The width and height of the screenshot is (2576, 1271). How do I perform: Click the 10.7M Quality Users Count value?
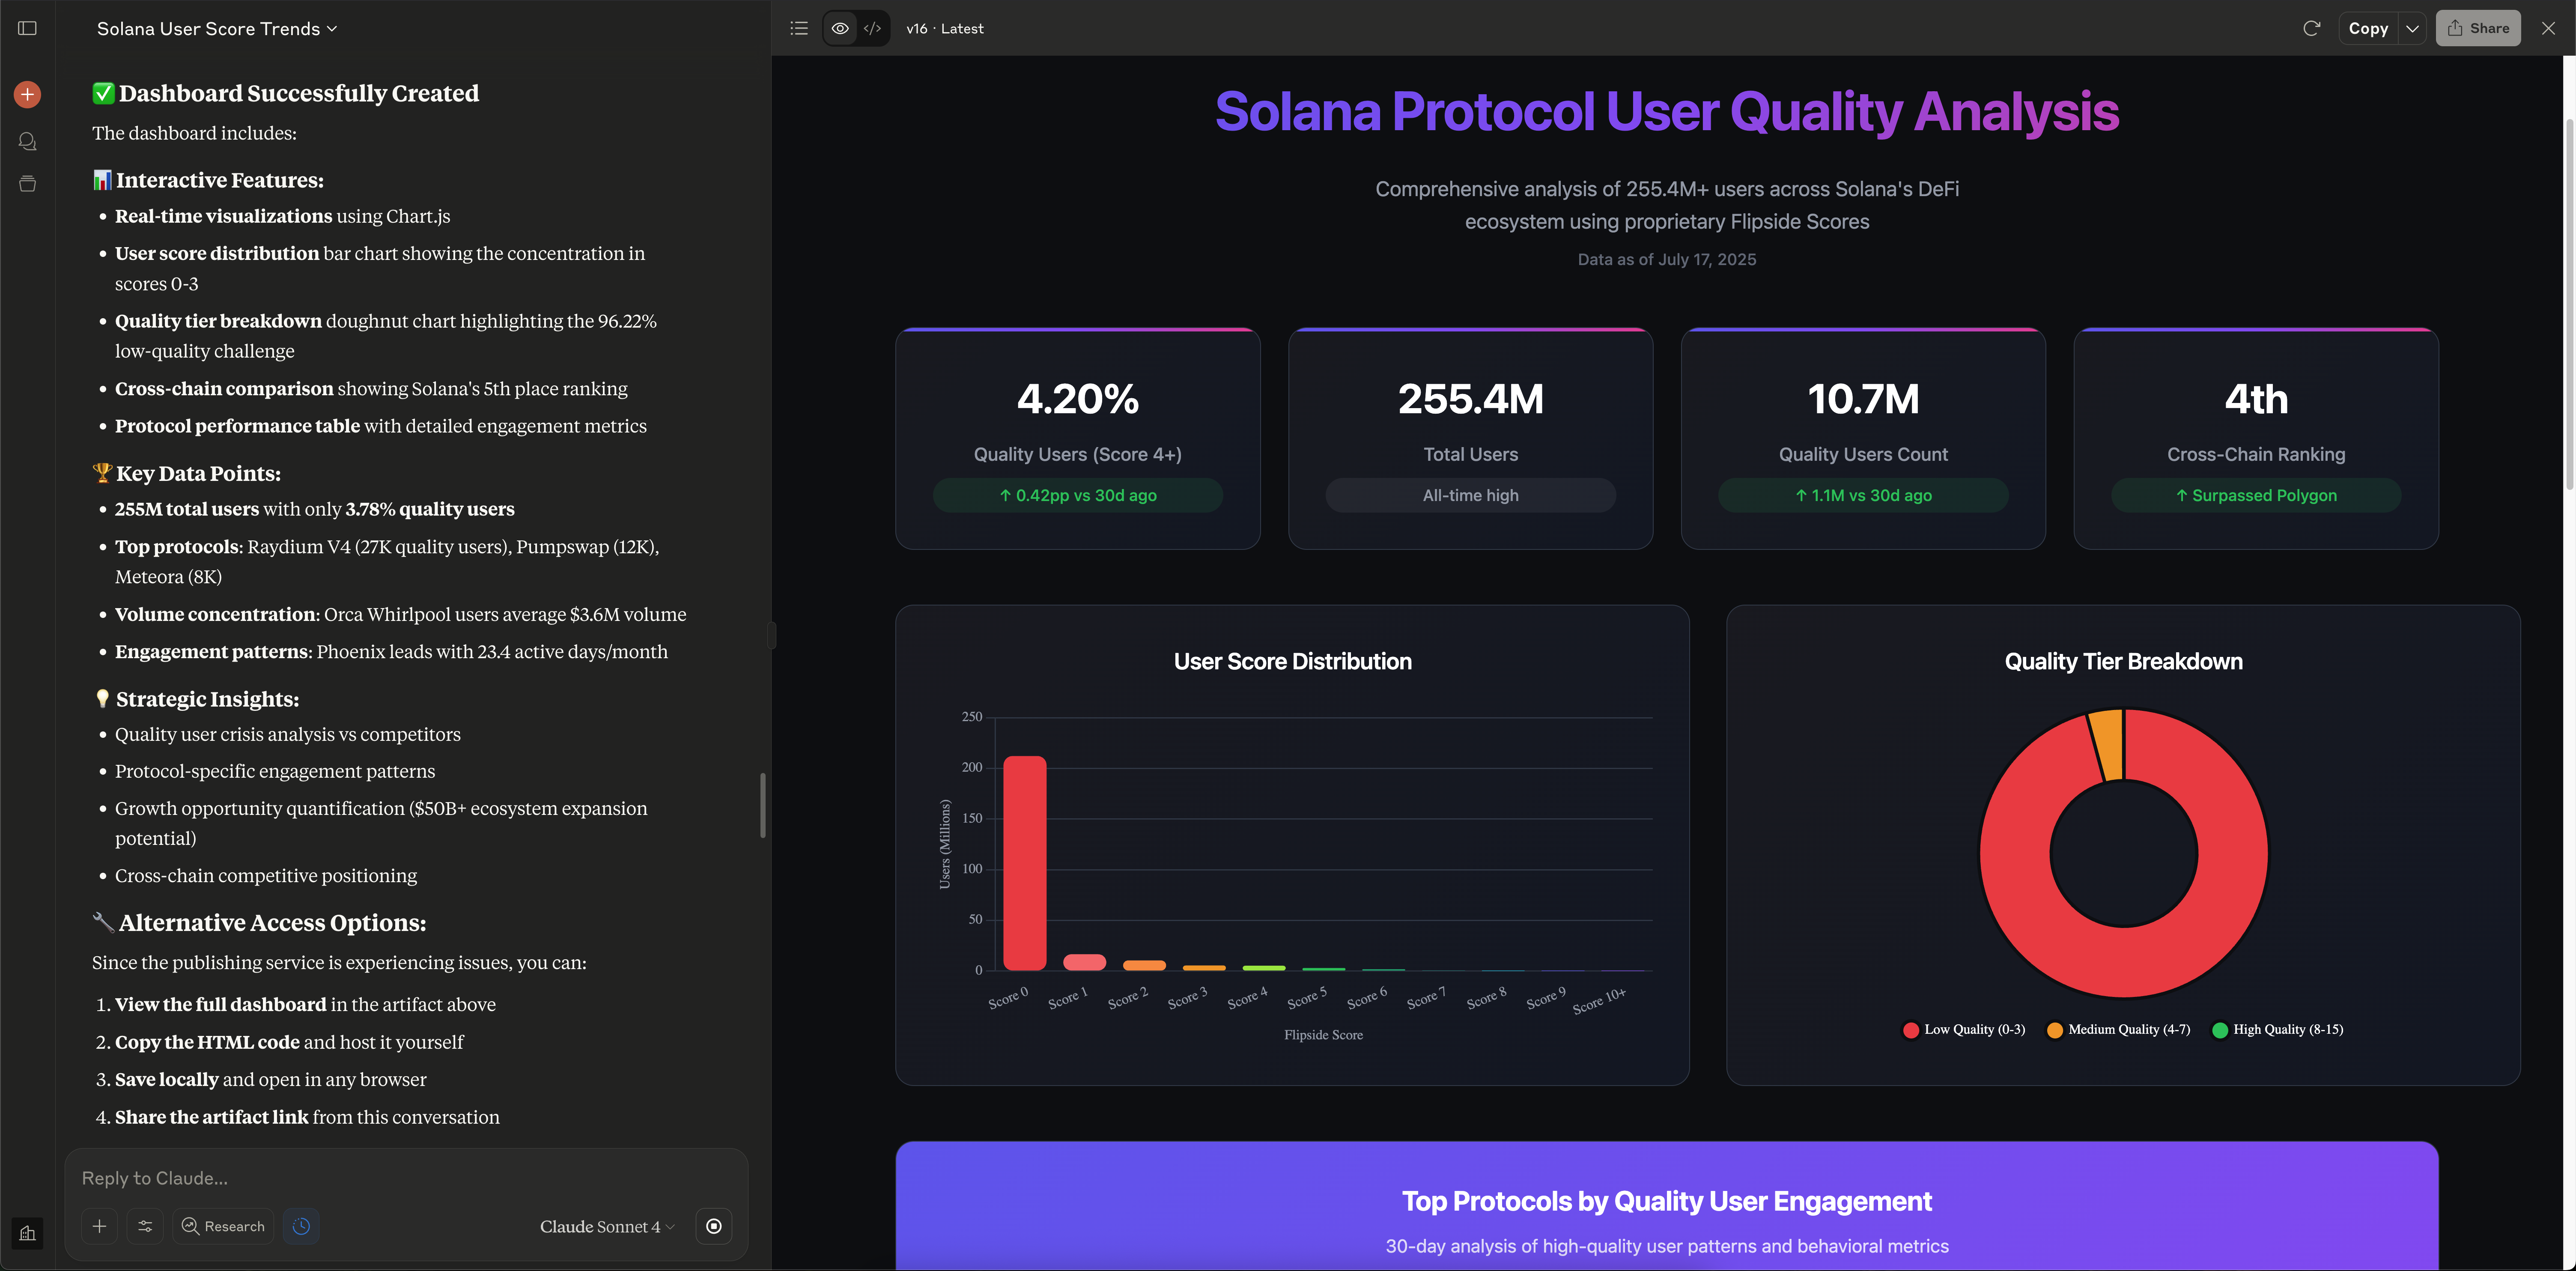[x=1863, y=399]
